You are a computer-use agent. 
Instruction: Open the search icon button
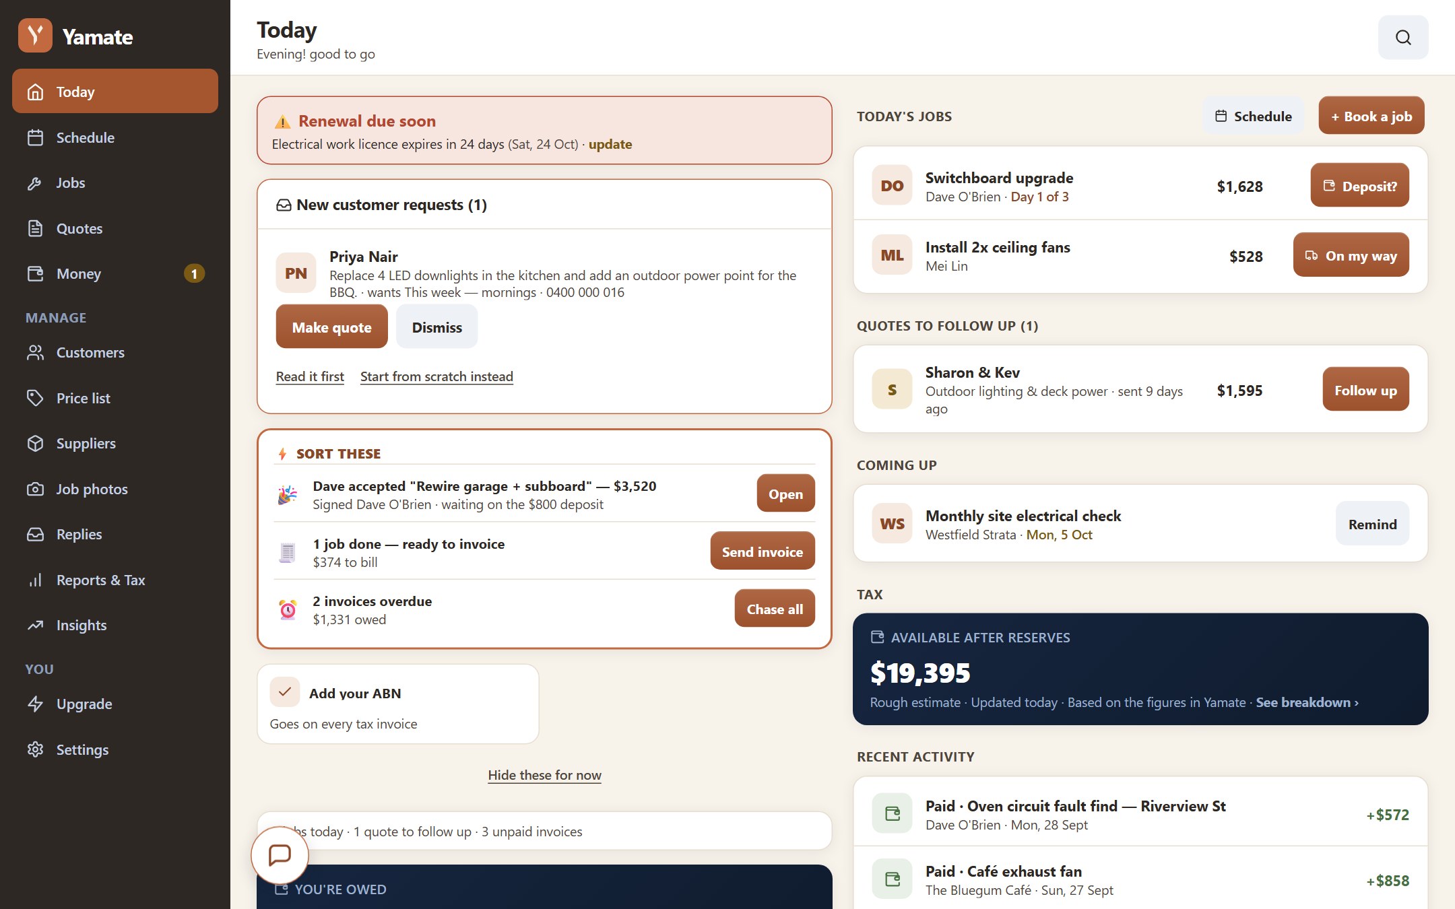coord(1403,37)
